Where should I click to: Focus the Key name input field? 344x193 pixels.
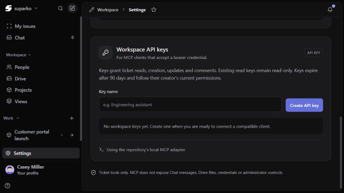190,105
